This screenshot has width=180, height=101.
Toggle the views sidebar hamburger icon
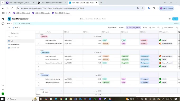coord(9,27)
